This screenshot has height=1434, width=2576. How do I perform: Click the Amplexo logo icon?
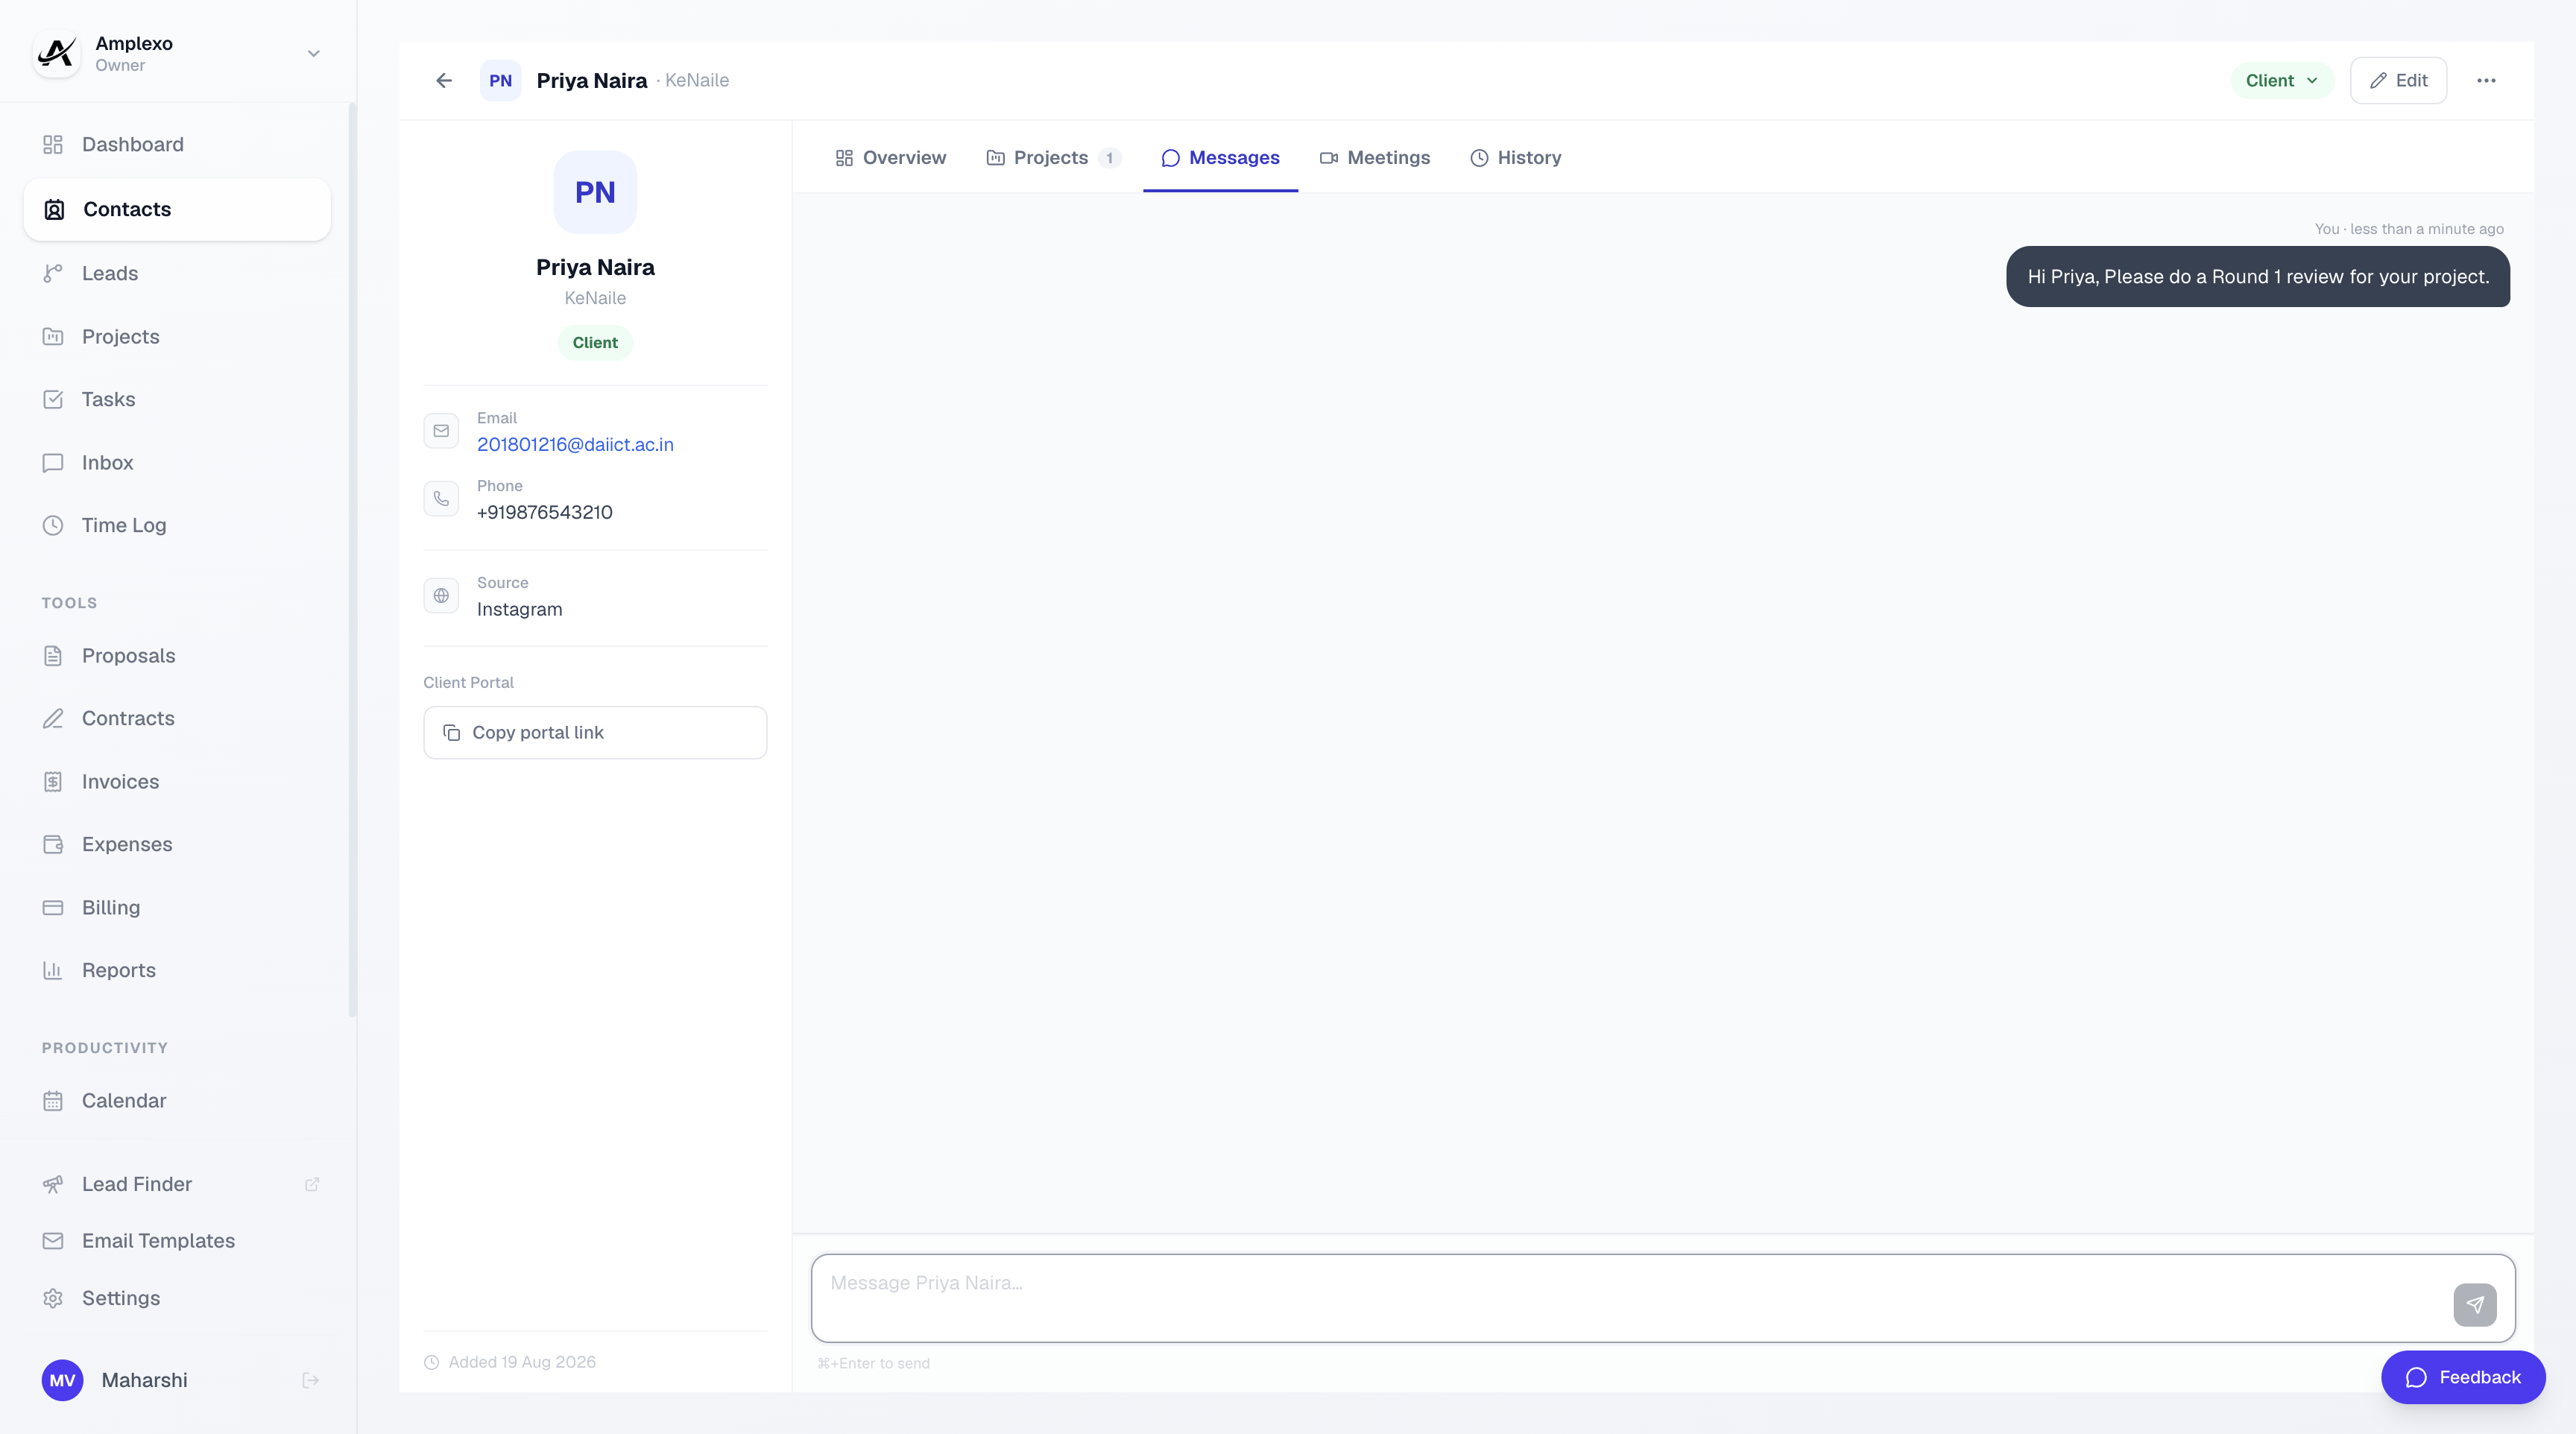pos(57,53)
